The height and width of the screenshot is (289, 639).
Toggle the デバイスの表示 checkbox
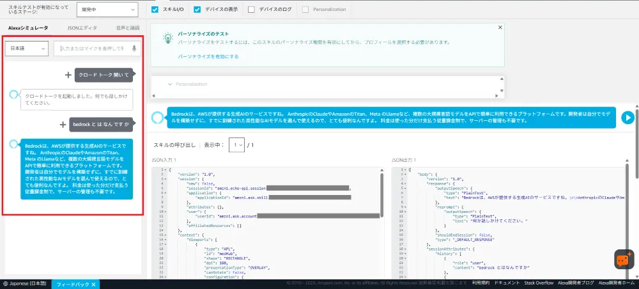197,10
